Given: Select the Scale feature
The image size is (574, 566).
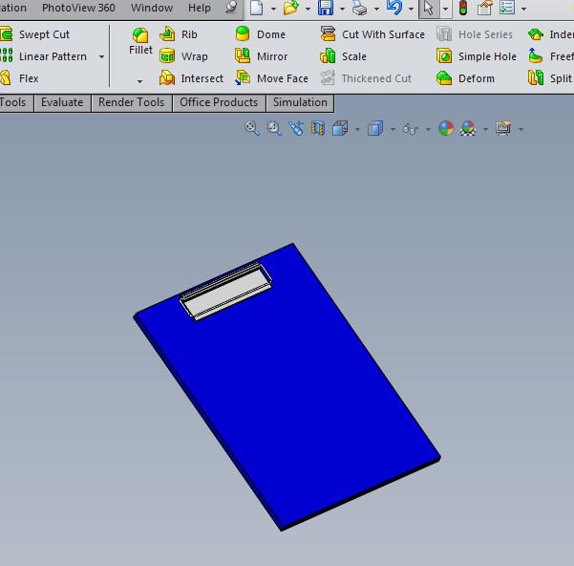Looking at the screenshot, I should click(343, 56).
